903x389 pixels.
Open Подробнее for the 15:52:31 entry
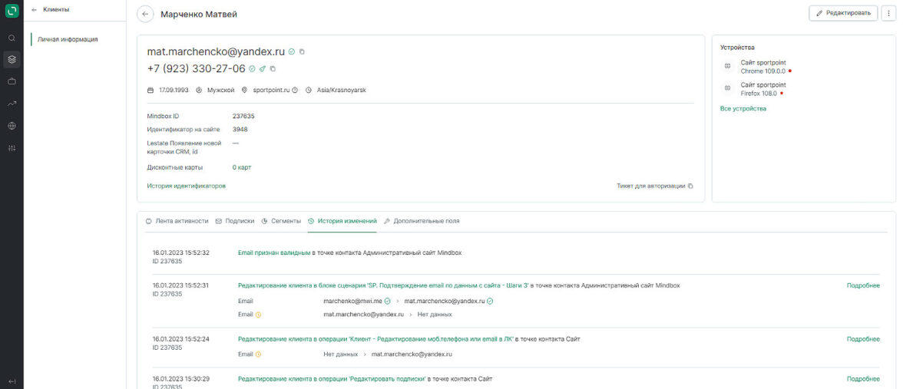863,285
